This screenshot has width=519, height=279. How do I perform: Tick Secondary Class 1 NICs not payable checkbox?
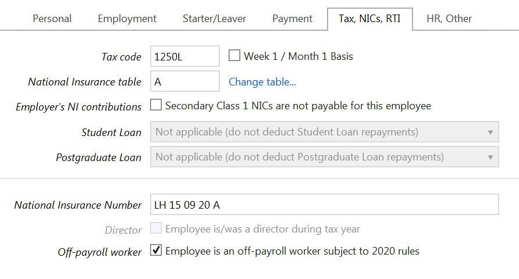click(156, 106)
